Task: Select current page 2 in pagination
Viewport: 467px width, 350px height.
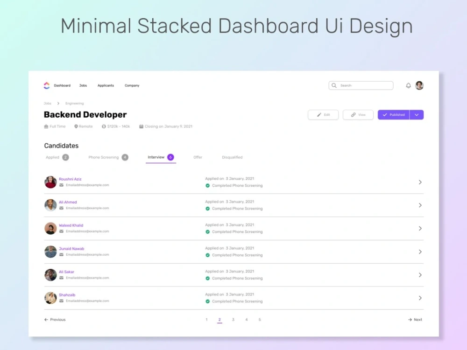Action: 219,320
